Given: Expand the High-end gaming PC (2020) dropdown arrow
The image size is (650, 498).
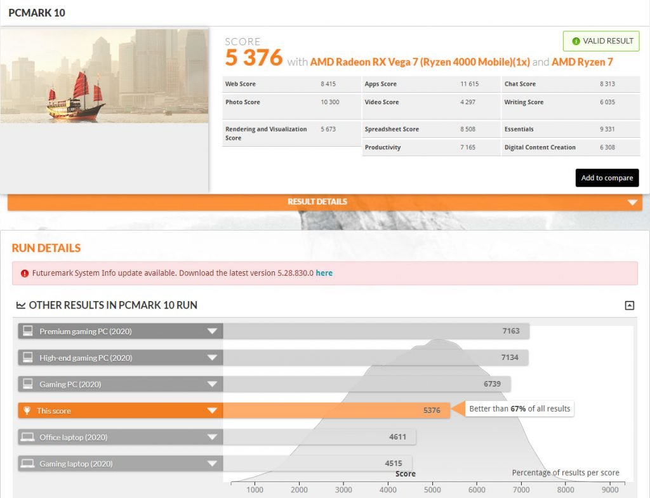Looking at the screenshot, I should point(212,358).
